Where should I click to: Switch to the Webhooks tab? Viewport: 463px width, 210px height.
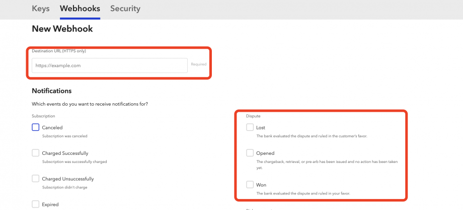point(80,9)
